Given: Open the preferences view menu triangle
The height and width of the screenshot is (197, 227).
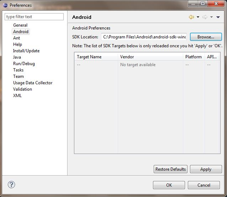Looking at the screenshot, I should (x=218, y=17).
